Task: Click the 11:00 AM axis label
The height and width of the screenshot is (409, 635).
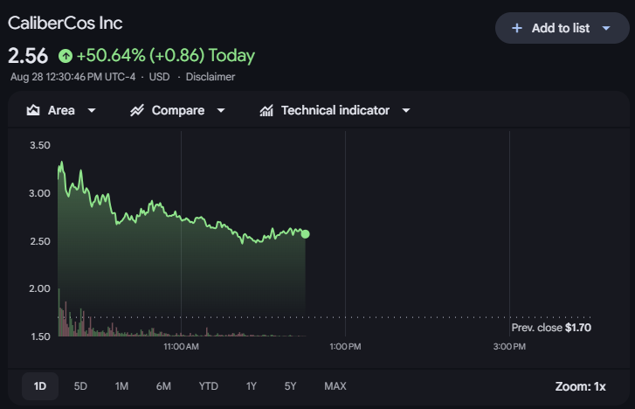Action: pyautogui.click(x=181, y=347)
